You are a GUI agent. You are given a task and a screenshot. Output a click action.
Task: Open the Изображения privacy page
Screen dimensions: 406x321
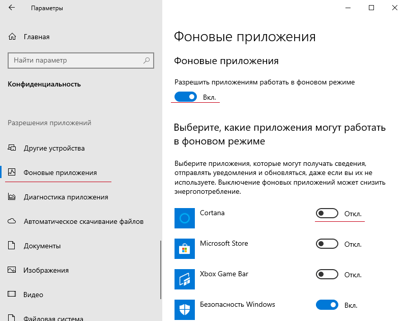point(46,270)
